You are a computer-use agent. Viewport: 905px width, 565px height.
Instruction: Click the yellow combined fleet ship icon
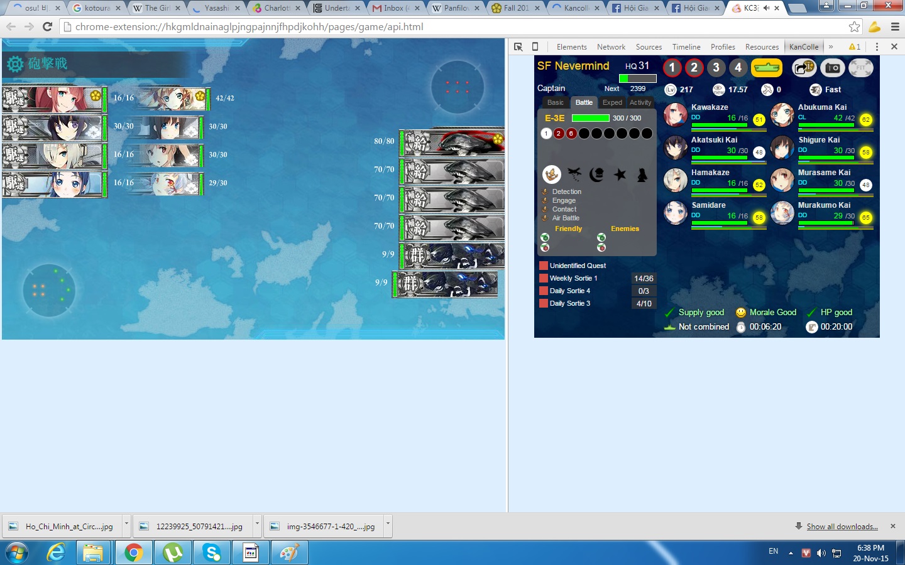click(766, 67)
